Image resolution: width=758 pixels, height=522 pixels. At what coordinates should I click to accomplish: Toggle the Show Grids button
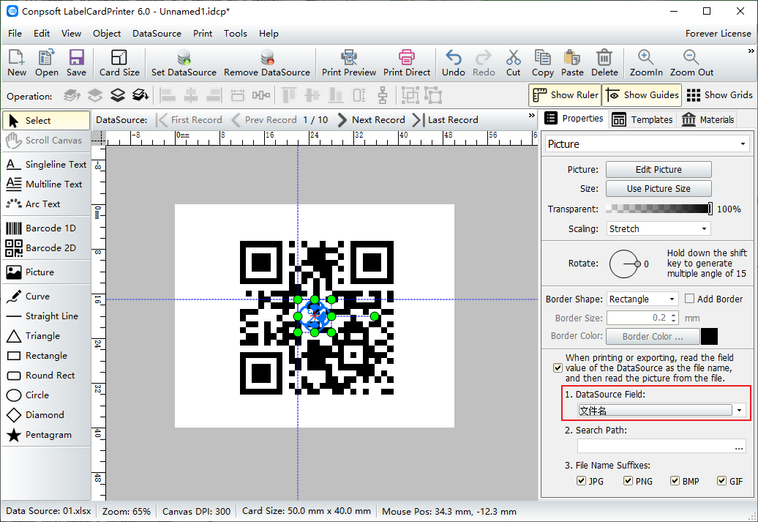tap(719, 95)
